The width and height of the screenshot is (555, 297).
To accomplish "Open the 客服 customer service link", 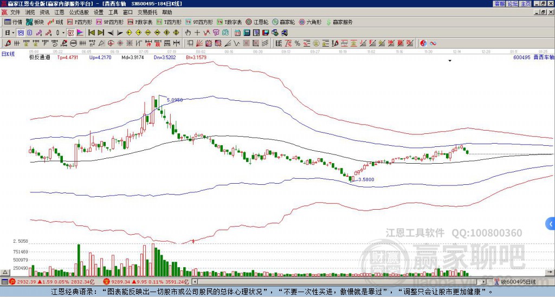I will coord(499,4).
